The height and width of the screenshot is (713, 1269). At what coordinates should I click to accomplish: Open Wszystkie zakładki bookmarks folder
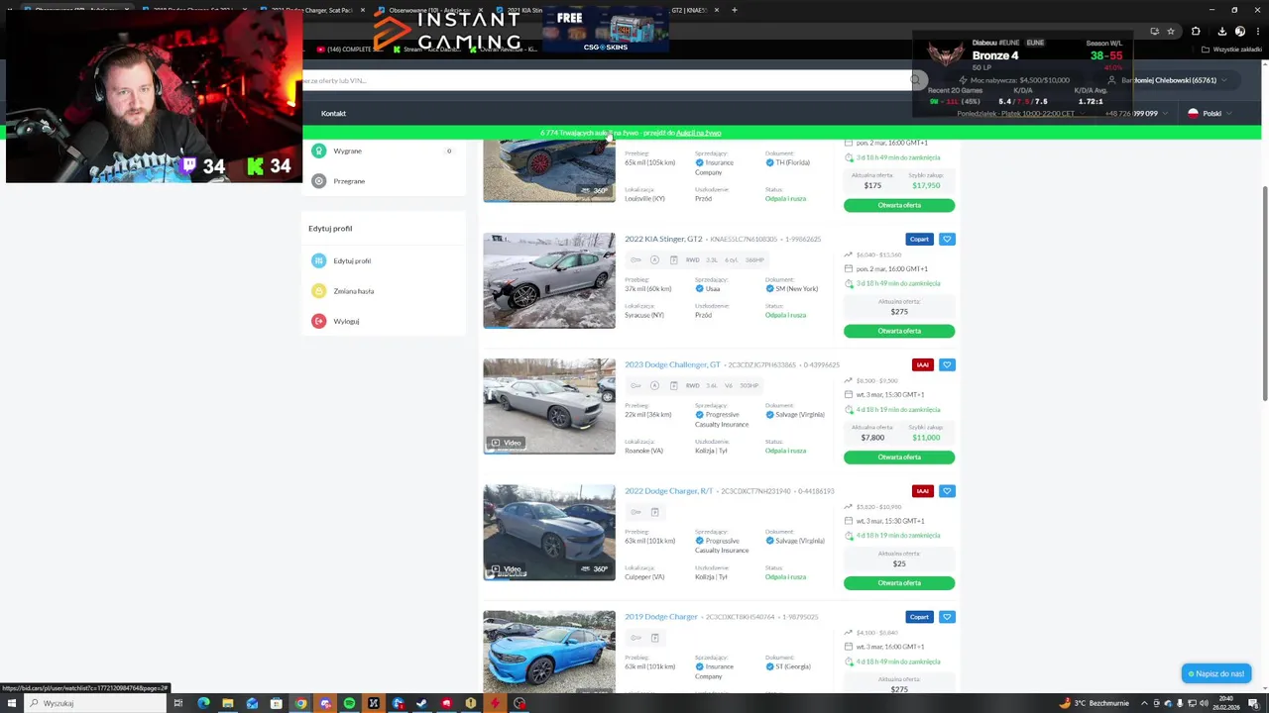1232,49
